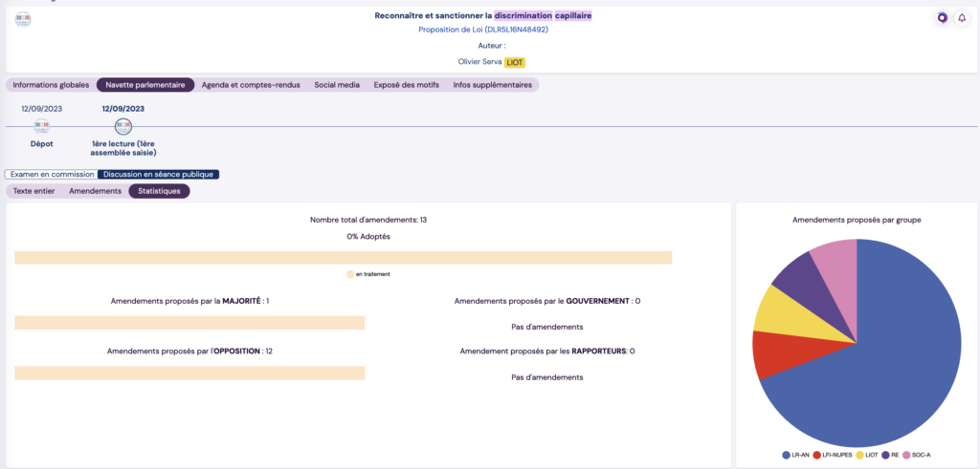The width and height of the screenshot is (980, 469).
Task: Select Discussion en séance publique option
Action: (x=159, y=175)
